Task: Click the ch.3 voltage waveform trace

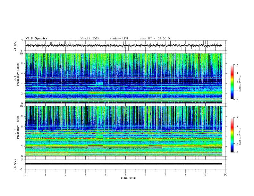Action: coord(123,164)
